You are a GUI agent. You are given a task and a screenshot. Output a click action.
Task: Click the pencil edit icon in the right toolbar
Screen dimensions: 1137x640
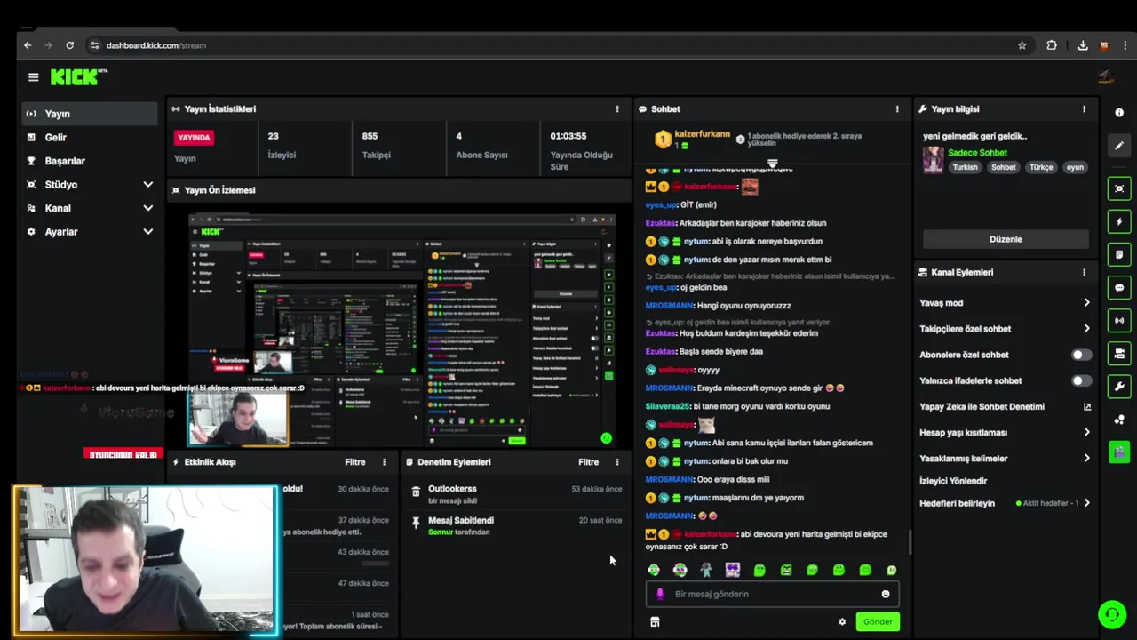(x=1119, y=146)
